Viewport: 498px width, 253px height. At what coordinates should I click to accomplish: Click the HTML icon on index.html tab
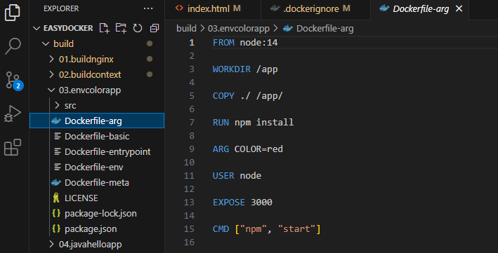tap(179, 8)
